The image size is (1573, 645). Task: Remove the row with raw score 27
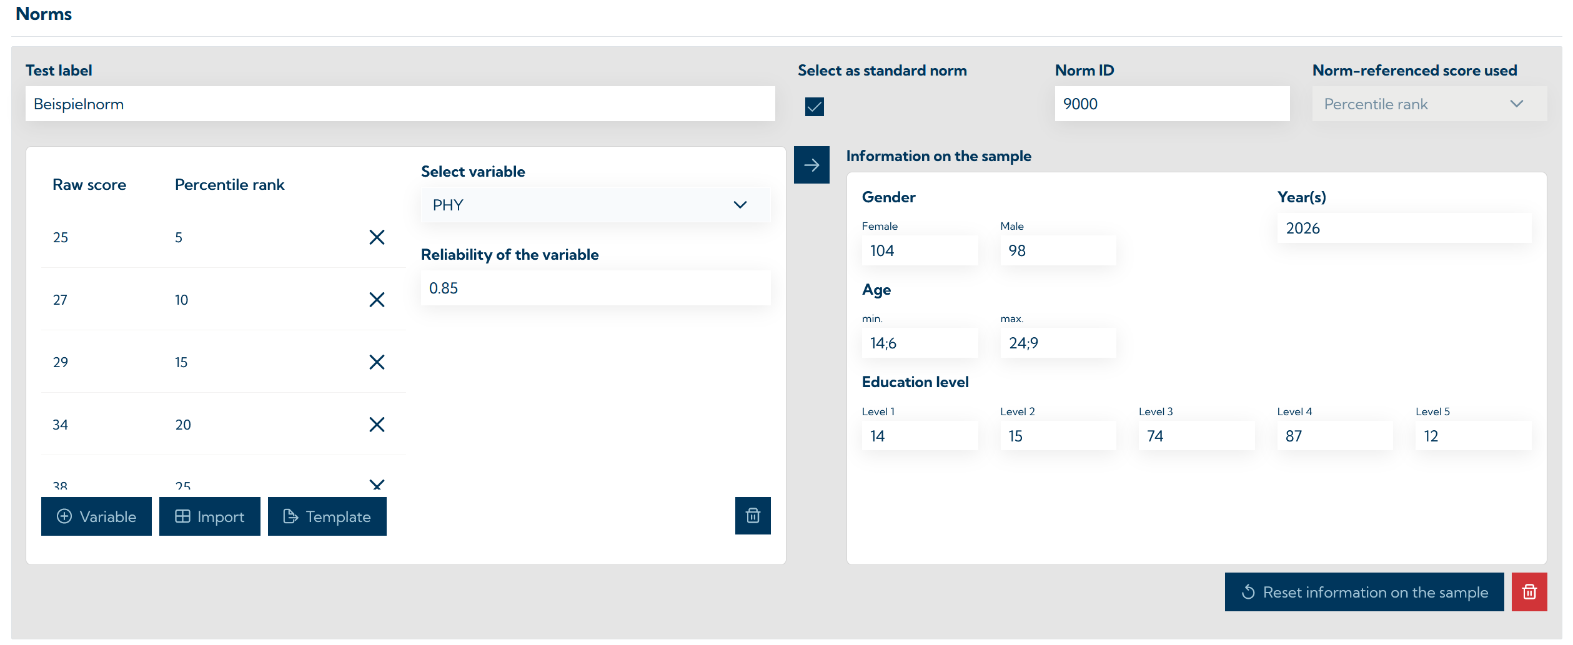[377, 300]
